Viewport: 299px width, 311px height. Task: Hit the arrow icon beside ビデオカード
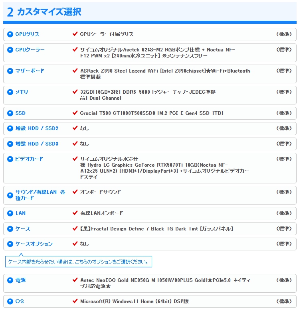[10, 159]
